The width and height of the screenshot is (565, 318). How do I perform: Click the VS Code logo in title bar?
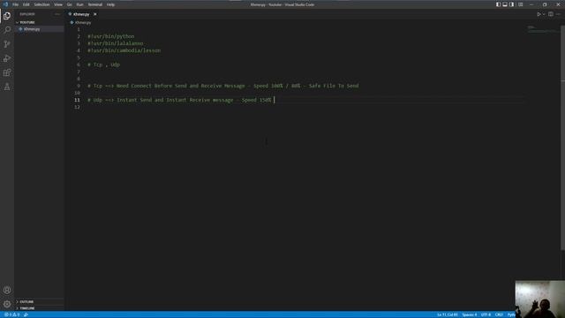tap(5, 4)
